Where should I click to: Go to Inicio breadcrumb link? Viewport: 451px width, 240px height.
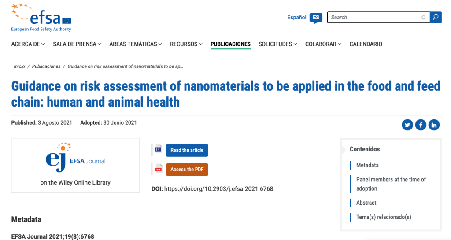[x=19, y=66]
